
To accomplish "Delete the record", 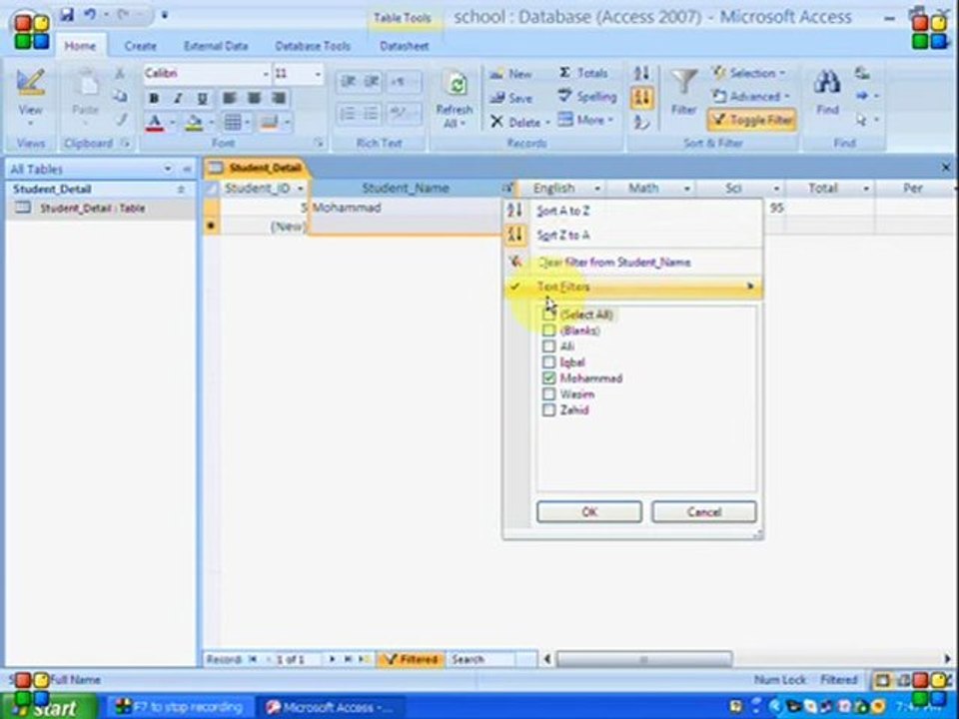I will pyautogui.click(x=518, y=122).
